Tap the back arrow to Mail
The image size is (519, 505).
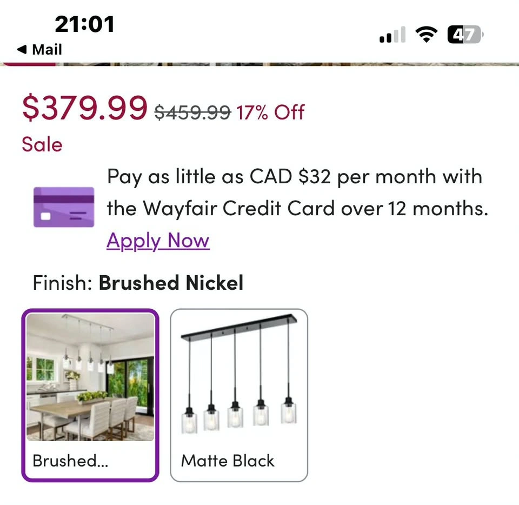(x=22, y=50)
